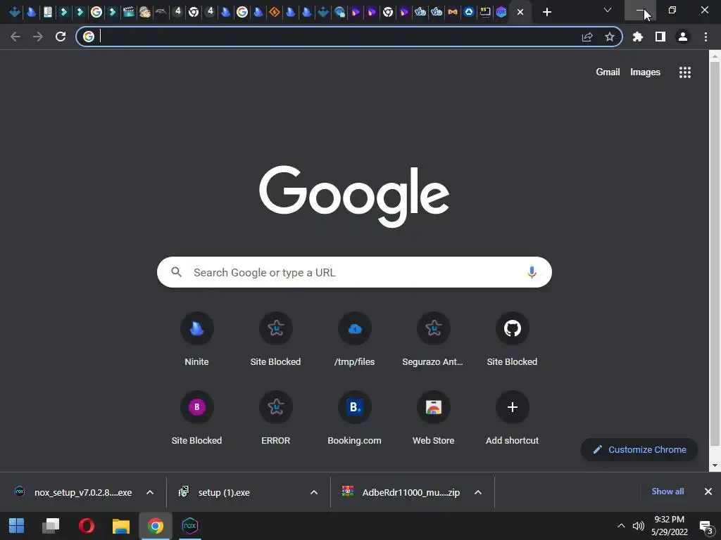Close the downloads bar

[x=708, y=491]
